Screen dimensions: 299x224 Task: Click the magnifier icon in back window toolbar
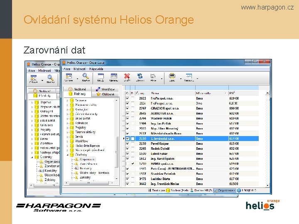click(x=51, y=78)
